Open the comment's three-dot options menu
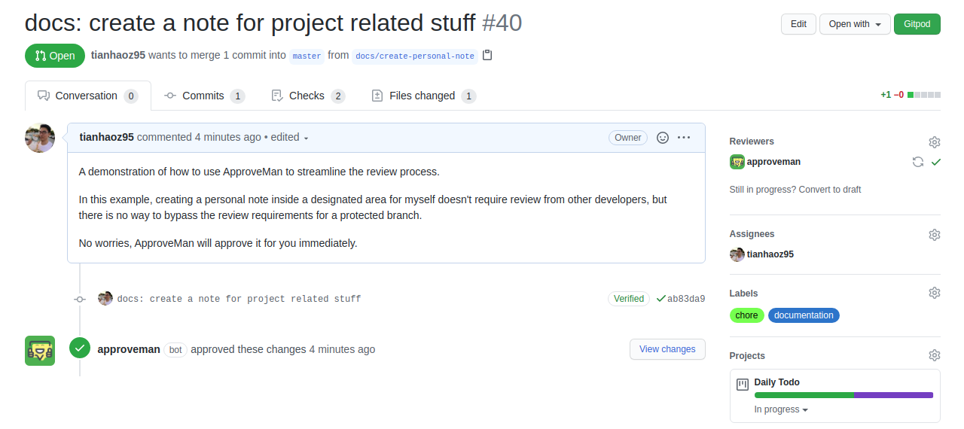 point(684,138)
